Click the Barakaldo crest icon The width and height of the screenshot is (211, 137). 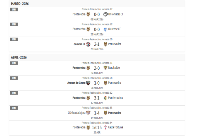tap(105, 68)
